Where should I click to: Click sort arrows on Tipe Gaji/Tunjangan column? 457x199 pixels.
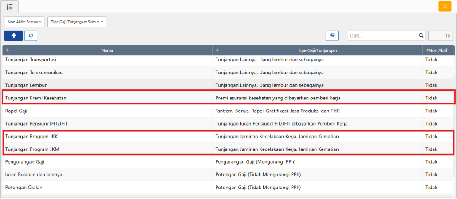click(217, 50)
